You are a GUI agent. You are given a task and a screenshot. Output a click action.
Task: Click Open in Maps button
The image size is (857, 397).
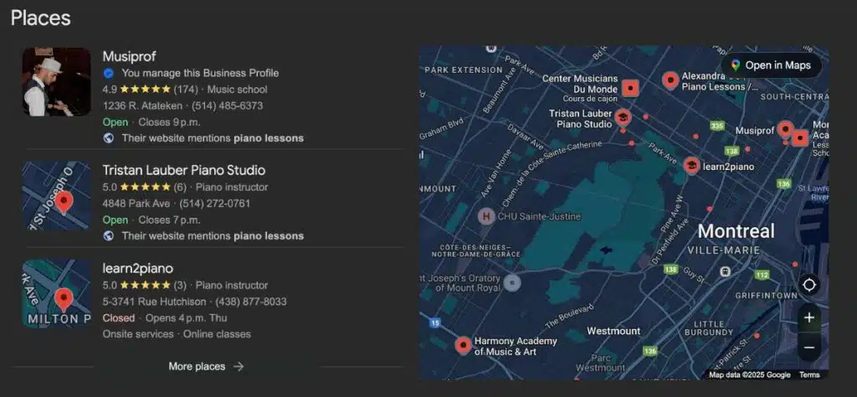tap(771, 65)
